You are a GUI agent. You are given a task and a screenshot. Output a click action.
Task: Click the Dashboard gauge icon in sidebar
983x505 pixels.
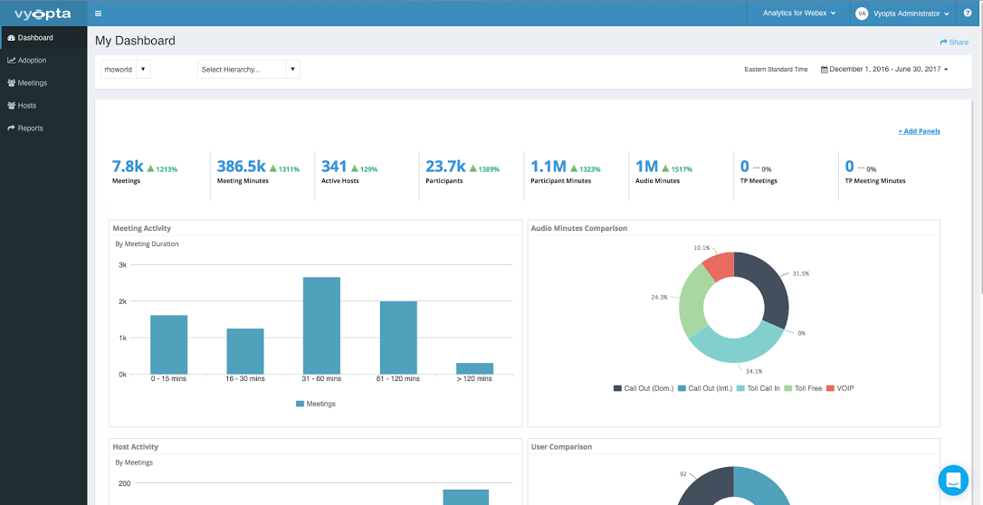(11, 38)
